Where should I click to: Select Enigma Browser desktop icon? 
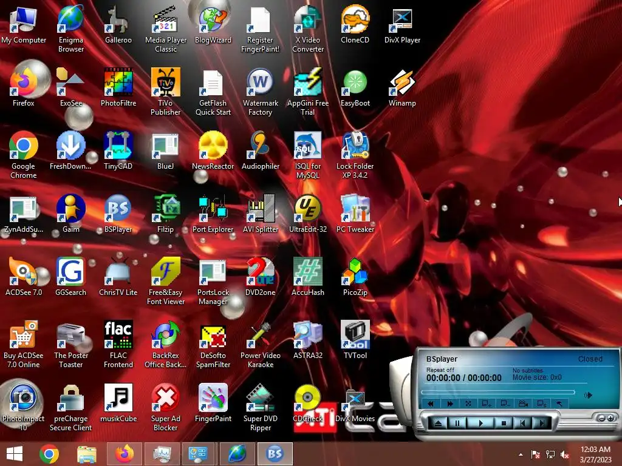click(70, 29)
